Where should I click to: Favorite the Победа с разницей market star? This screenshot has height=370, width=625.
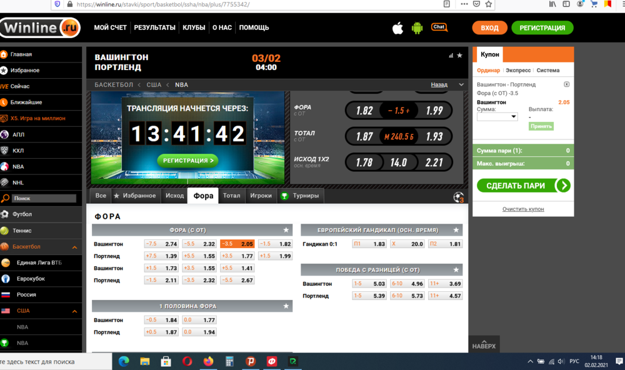(x=456, y=270)
